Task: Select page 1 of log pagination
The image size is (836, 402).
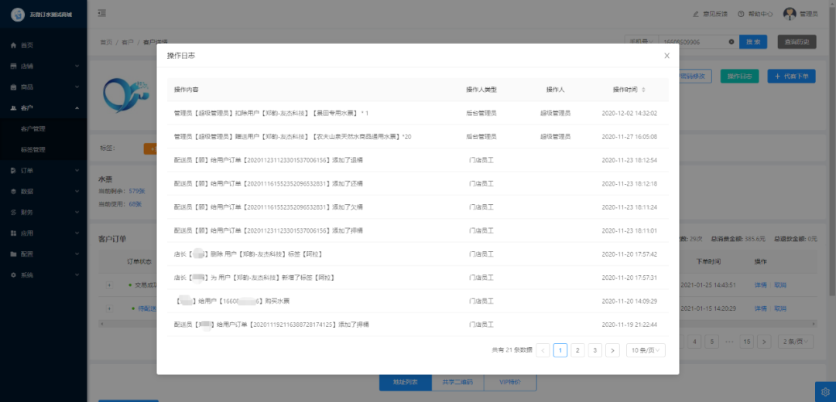Action: click(560, 350)
